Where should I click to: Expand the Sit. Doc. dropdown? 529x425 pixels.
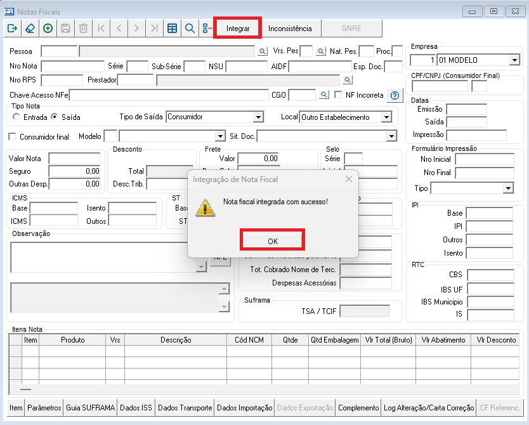(391, 136)
